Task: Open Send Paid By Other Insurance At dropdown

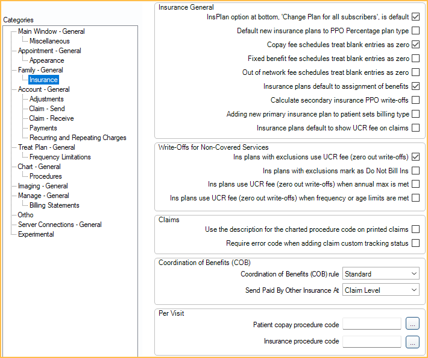Action: pos(380,290)
